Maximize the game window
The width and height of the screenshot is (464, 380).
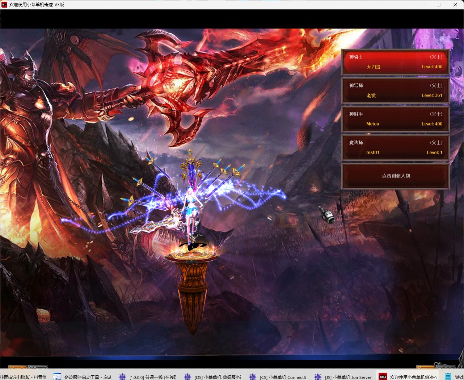[x=439, y=5]
